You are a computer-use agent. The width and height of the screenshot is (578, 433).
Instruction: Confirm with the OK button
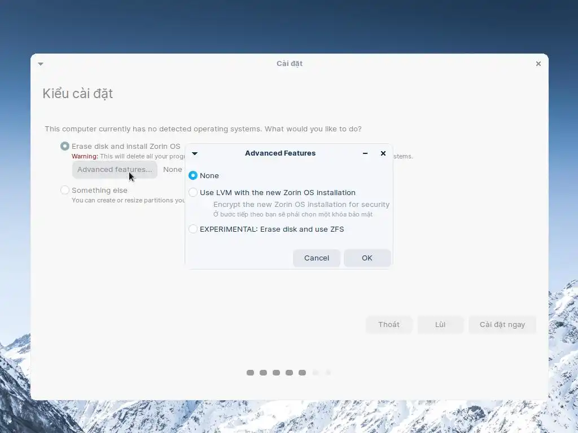click(367, 258)
